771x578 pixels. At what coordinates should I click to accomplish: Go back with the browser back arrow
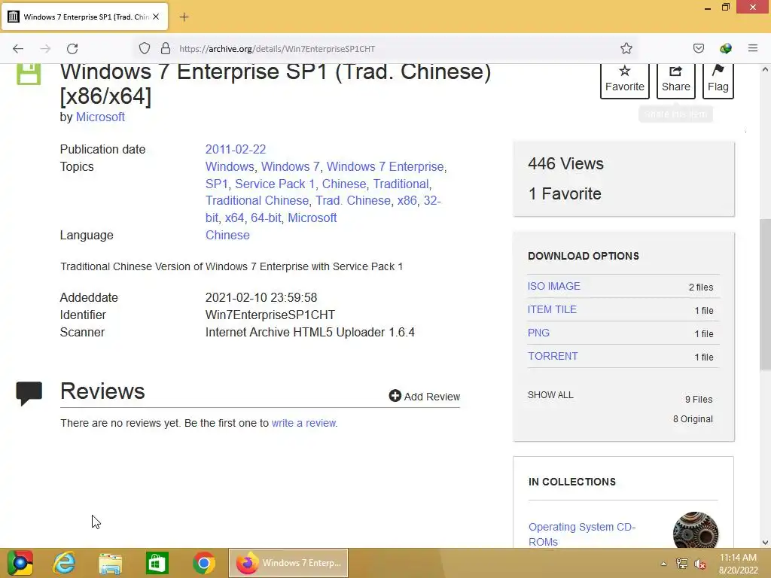(x=18, y=49)
